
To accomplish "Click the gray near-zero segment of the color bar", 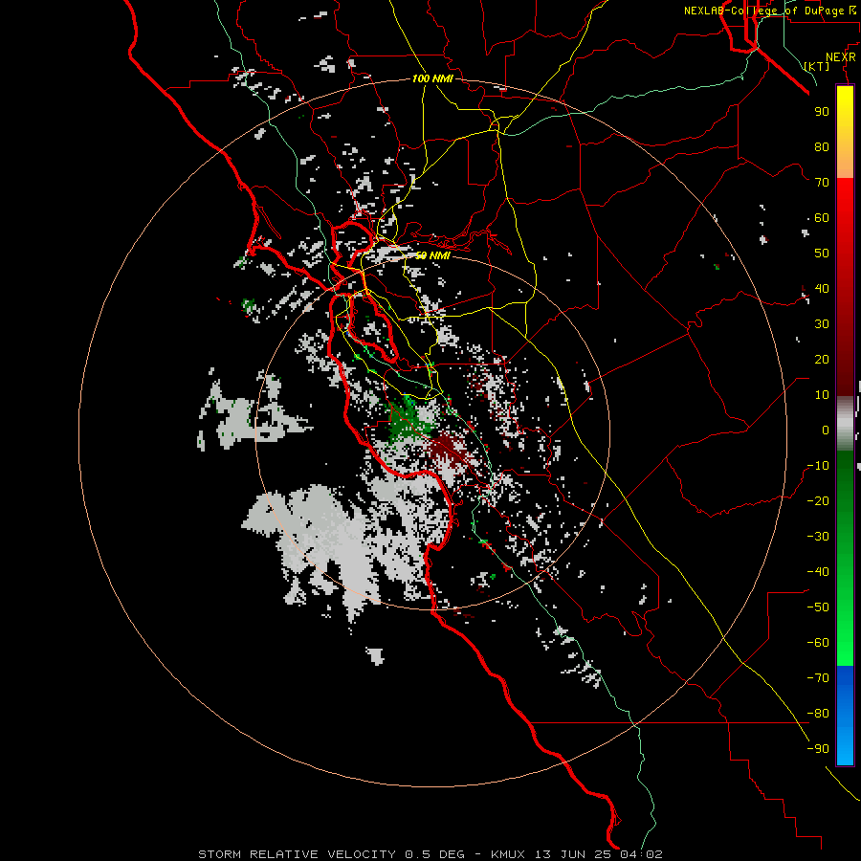I will click(x=845, y=424).
